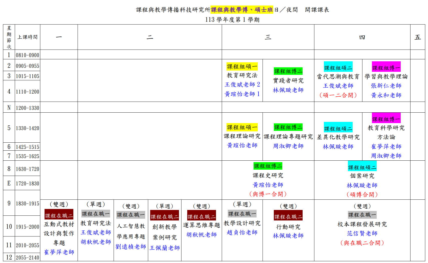Image resolution: width=428 pixels, height=263 pixels.
Task: Click the teacher name '張新仁老師'
Action: coord(386,86)
